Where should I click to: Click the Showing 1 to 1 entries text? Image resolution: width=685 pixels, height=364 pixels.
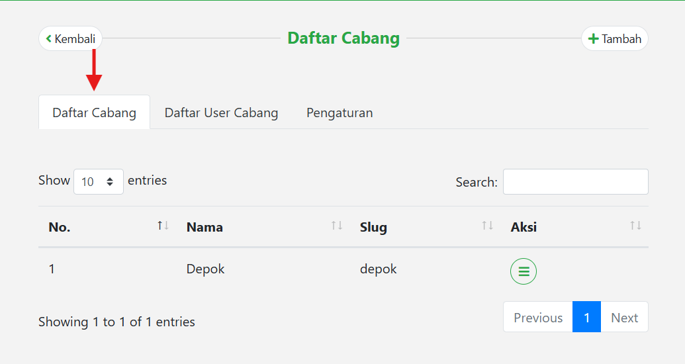point(116,322)
